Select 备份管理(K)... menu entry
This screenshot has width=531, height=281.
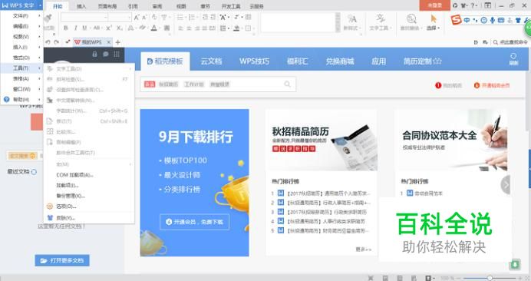click(x=89, y=196)
